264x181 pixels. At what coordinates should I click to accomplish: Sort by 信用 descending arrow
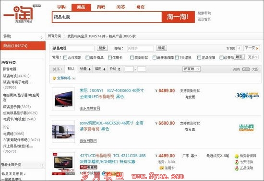coord(104,69)
